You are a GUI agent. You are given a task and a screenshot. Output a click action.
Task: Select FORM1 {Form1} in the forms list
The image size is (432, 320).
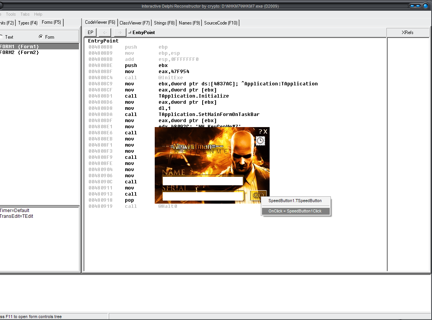tap(39, 47)
